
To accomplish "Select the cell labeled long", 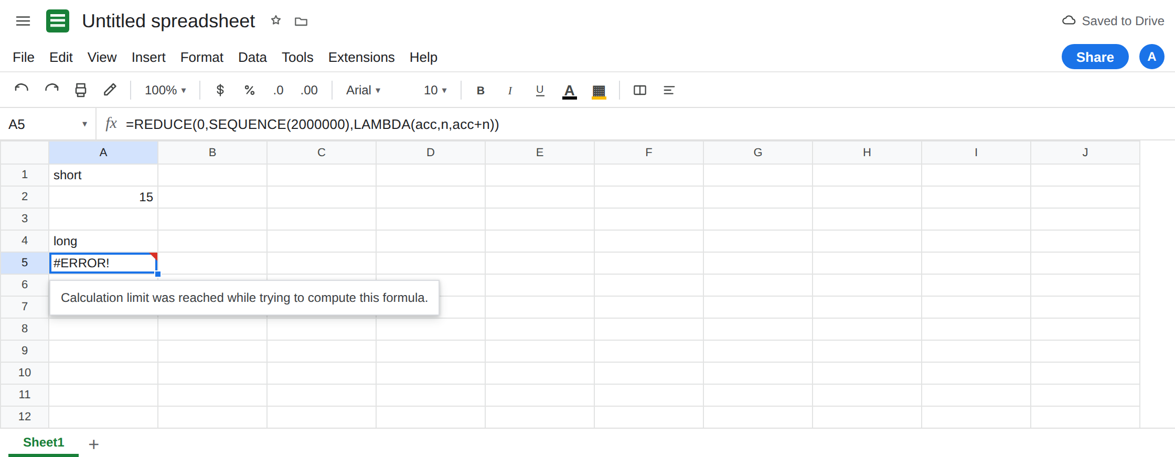I will [x=103, y=241].
